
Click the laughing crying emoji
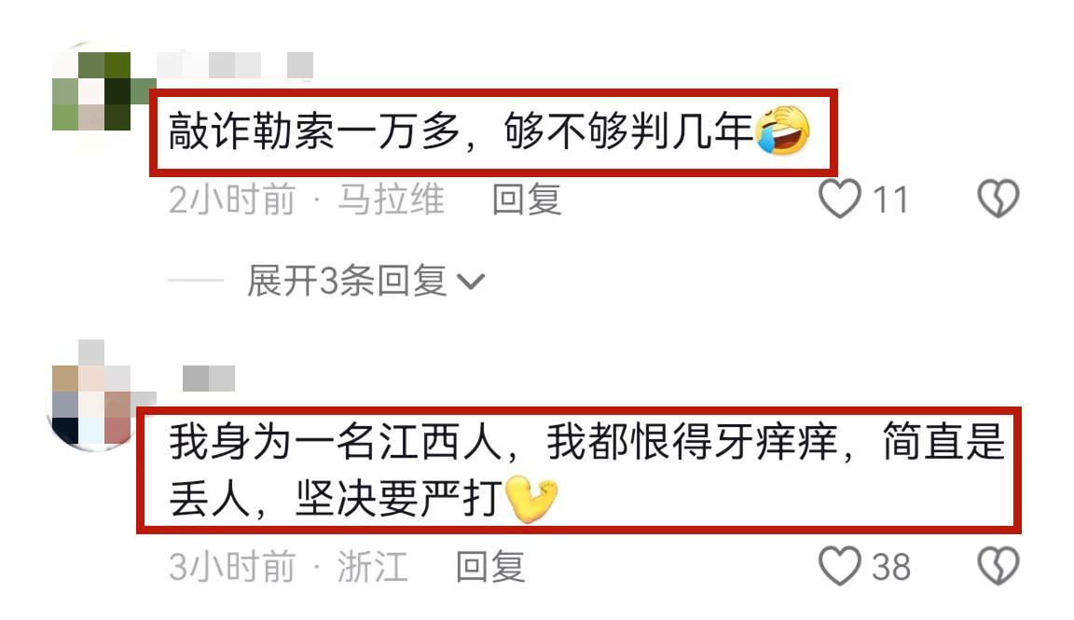pos(782,131)
